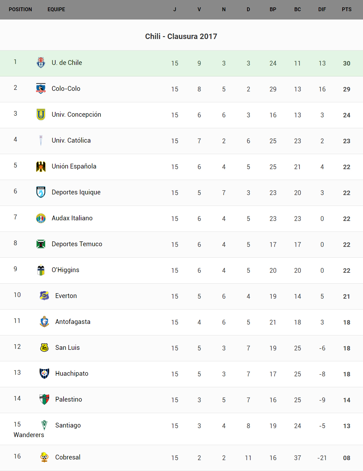Click the San Luis team name
Screen dimensions: 363x471
(67, 348)
